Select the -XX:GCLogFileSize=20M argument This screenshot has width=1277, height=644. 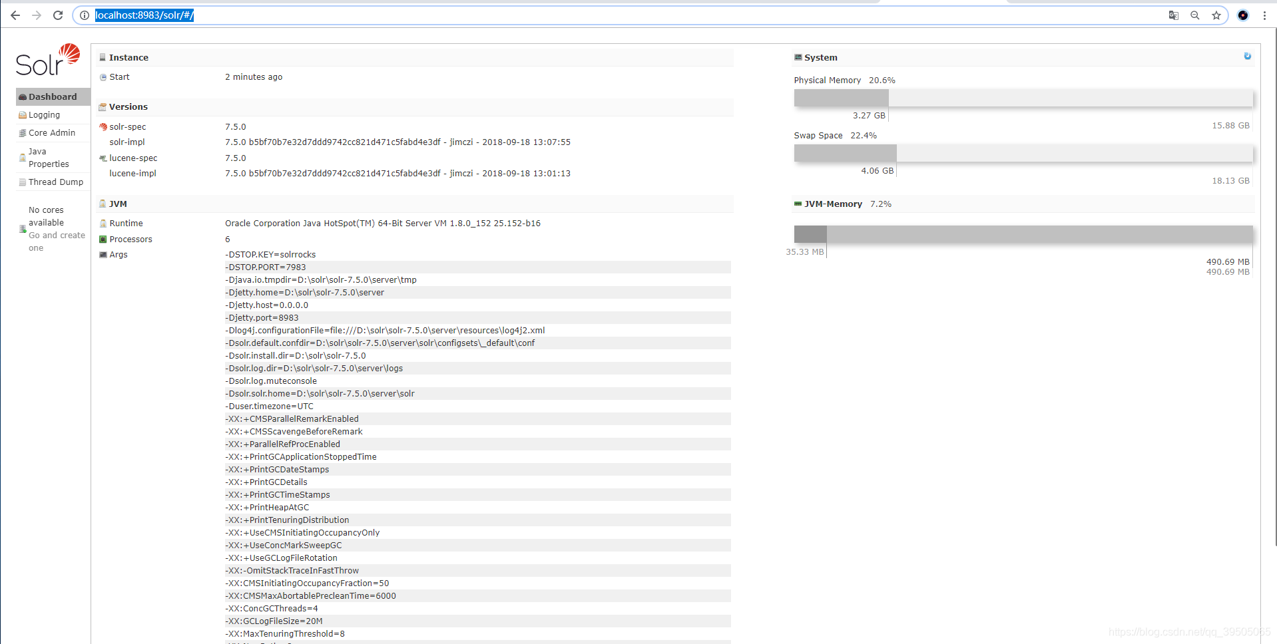coord(274,621)
